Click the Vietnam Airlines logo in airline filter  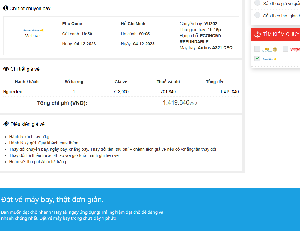coord(269,49)
